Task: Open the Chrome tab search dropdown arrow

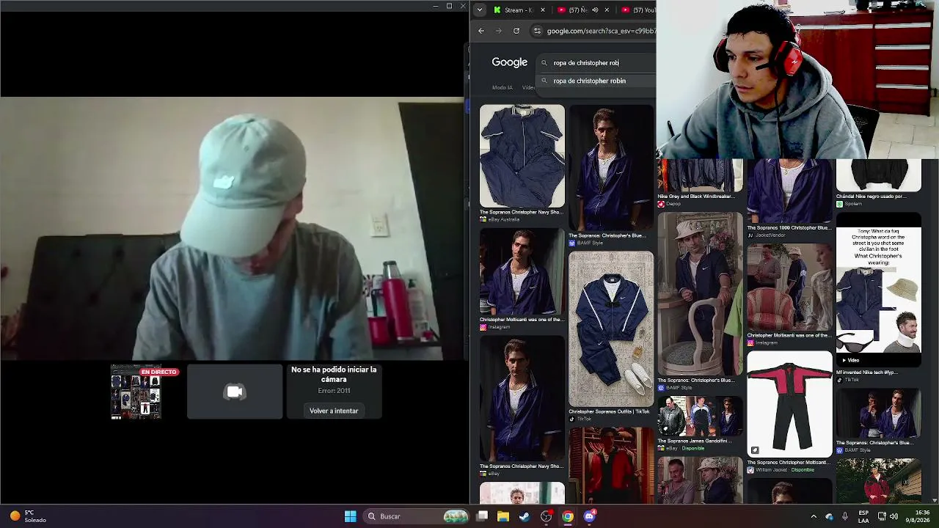Action: click(x=480, y=10)
